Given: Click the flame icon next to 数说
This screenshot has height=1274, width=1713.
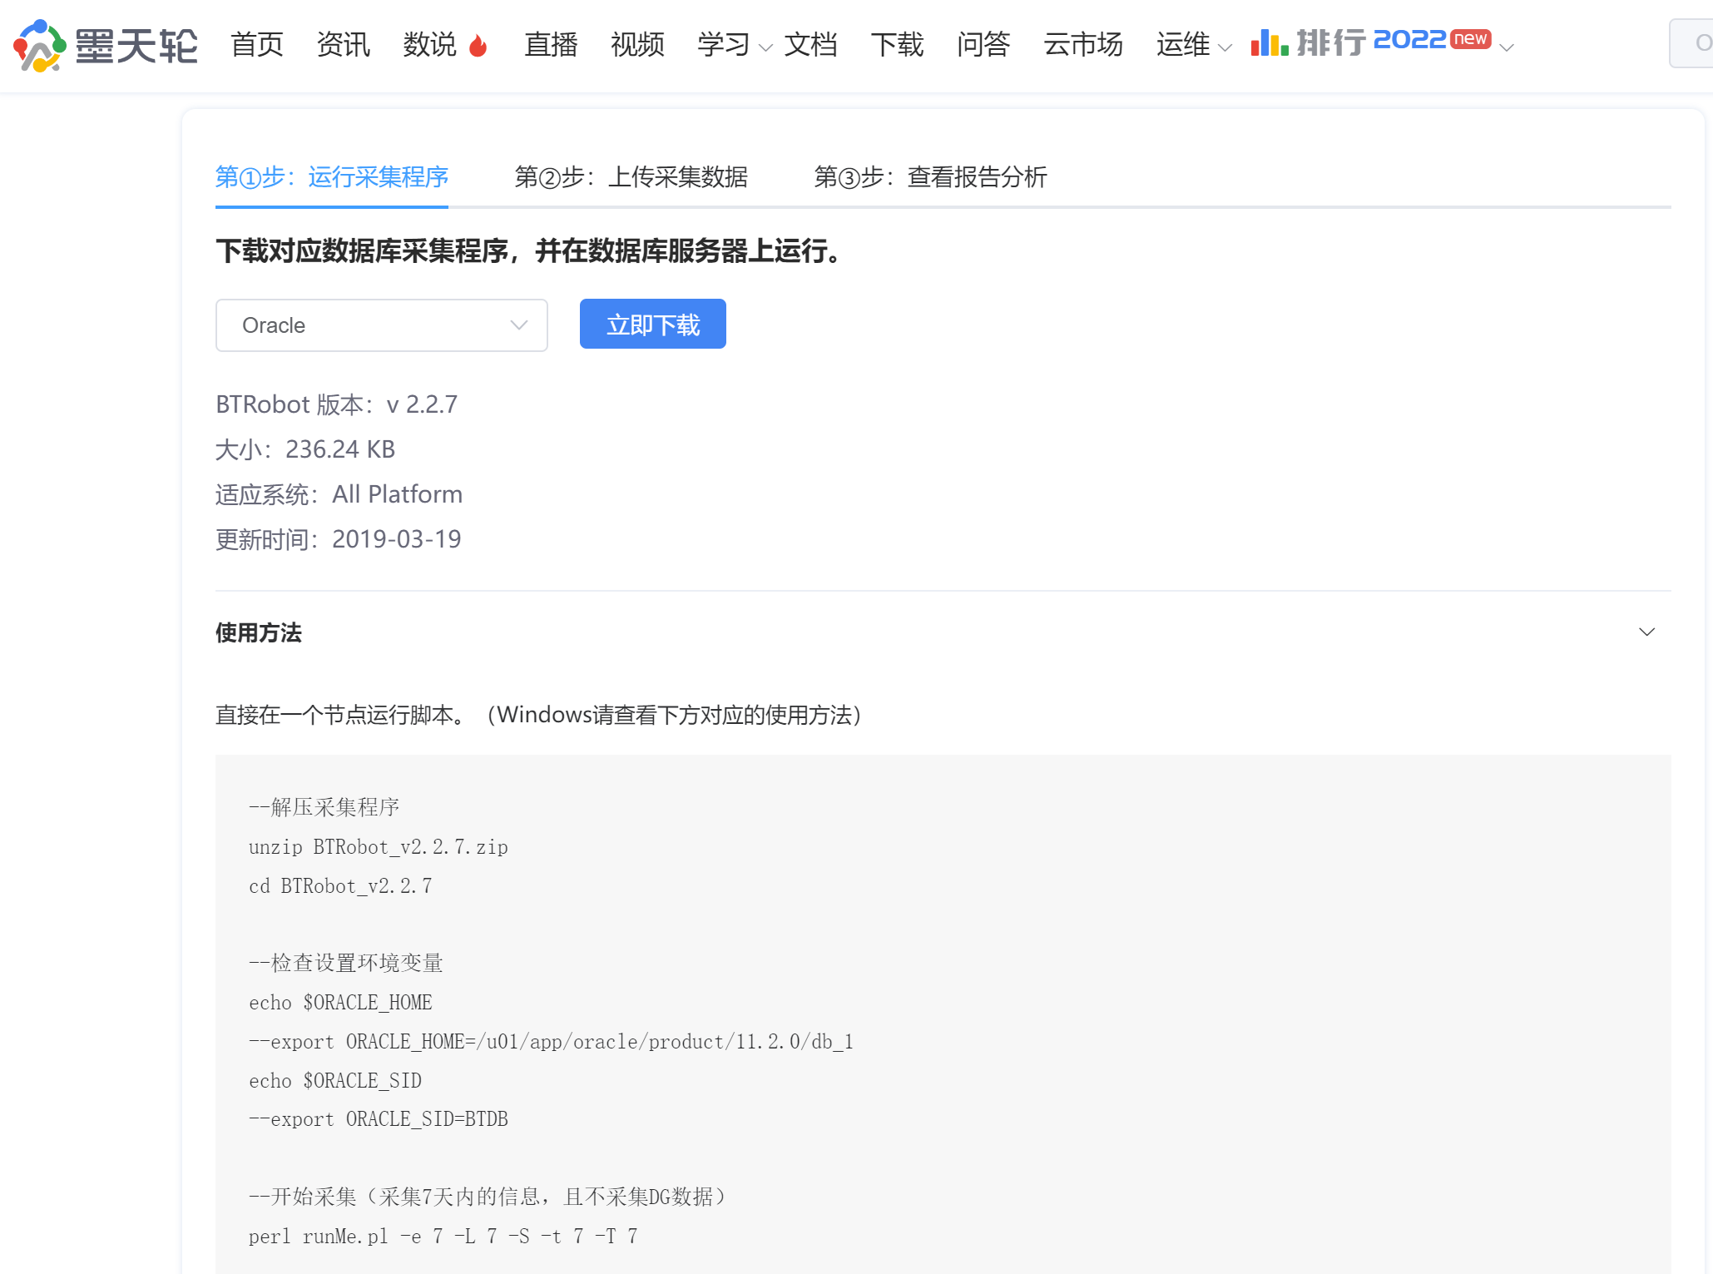Looking at the screenshot, I should [478, 45].
